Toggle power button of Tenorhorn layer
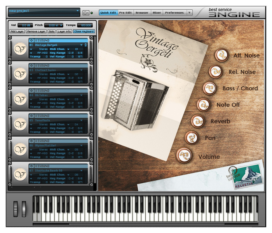The height and width of the screenshot is (233, 272). pos(31,116)
